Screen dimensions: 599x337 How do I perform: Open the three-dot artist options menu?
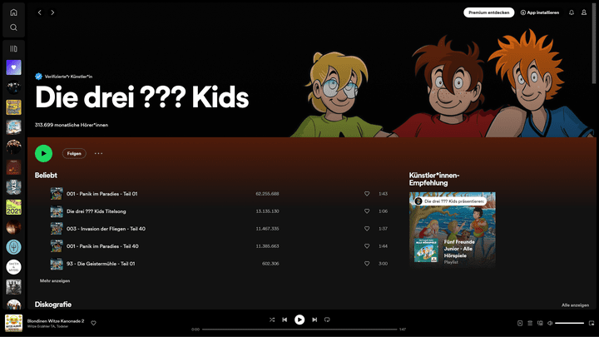pos(98,153)
